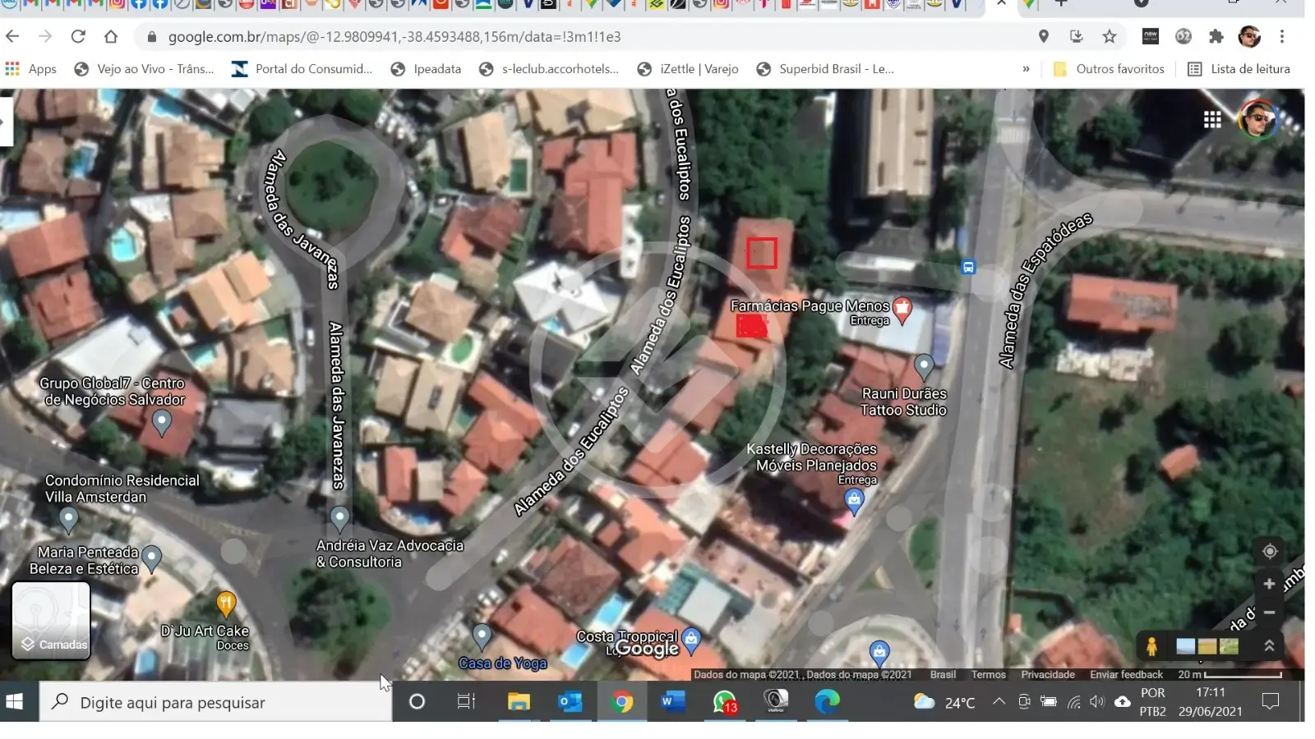The height and width of the screenshot is (739, 1315).
Task: Expand the collapsed side panel arrow
Action: [x=5, y=122]
